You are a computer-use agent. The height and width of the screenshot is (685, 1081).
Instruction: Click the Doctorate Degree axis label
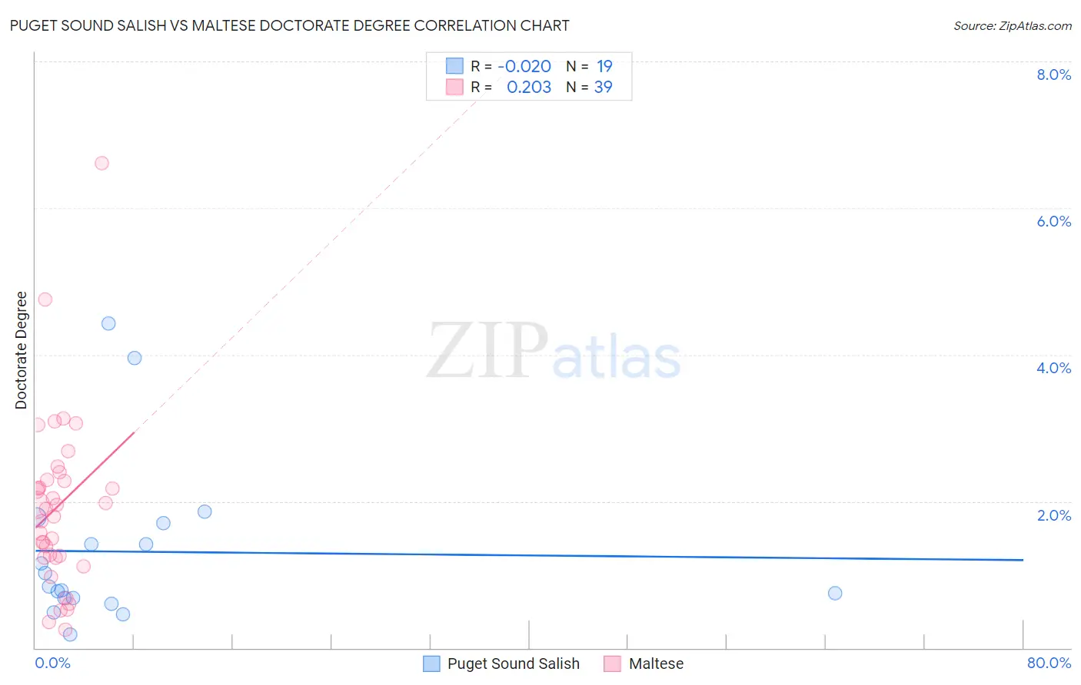tap(21, 350)
